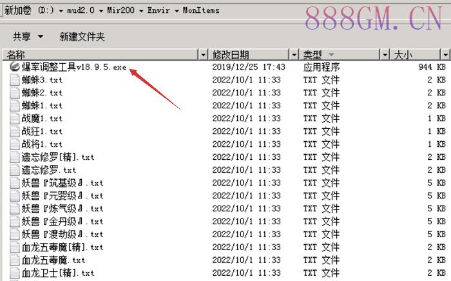Select file name 蜘蛛1.txt
The width and height of the screenshot is (451, 281).
(42, 106)
